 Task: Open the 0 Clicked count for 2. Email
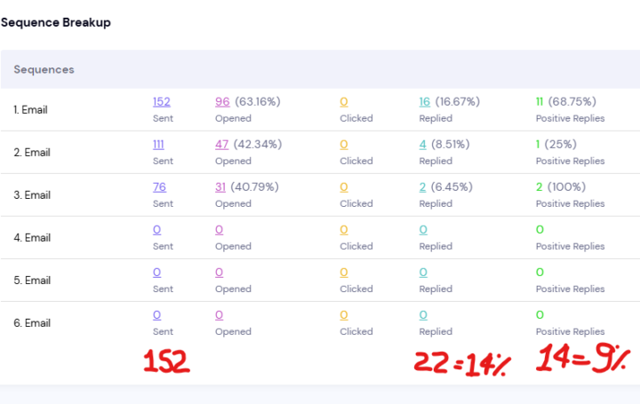pos(344,145)
